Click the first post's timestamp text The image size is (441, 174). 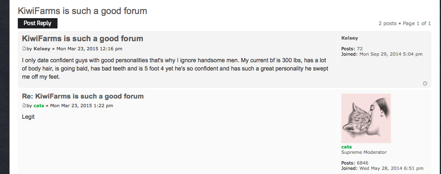(89, 49)
